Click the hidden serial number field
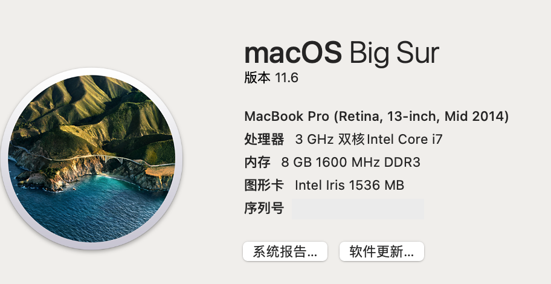The width and height of the screenshot is (551, 284). 358,209
